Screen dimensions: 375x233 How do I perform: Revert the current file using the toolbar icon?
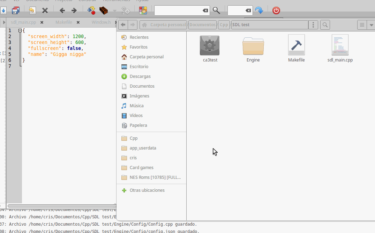32,10
